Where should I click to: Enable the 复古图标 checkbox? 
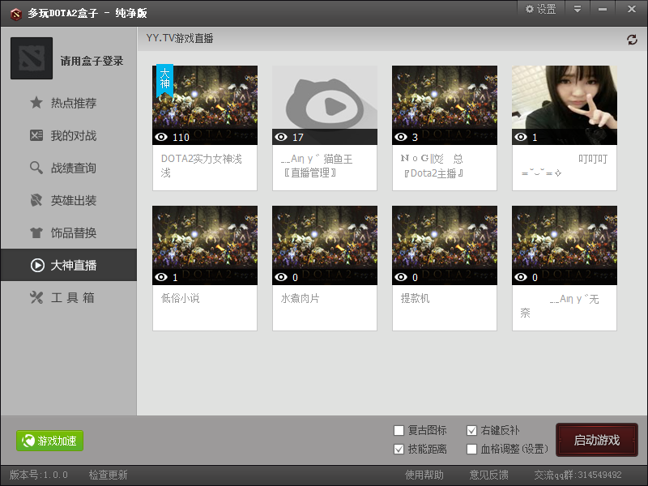click(x=399, y=431)
